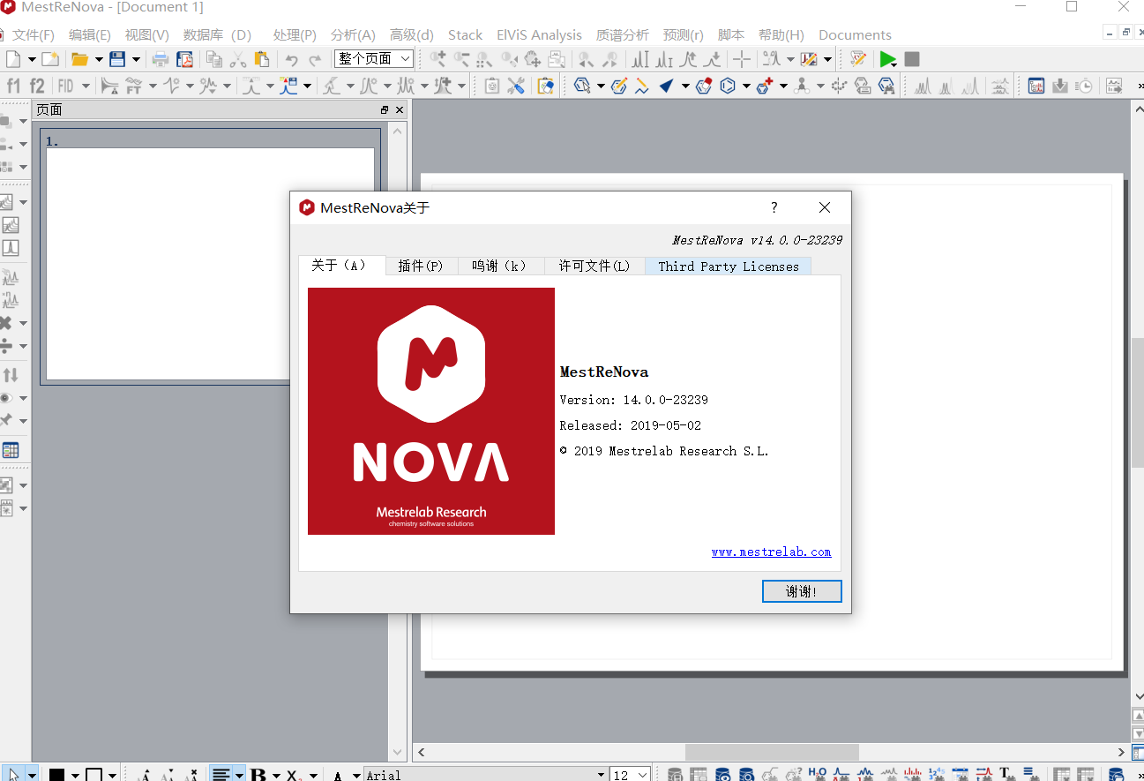1144x781 pixels.
Task: Click the stop script gray square icon
Action: click(x=910, y=59)
